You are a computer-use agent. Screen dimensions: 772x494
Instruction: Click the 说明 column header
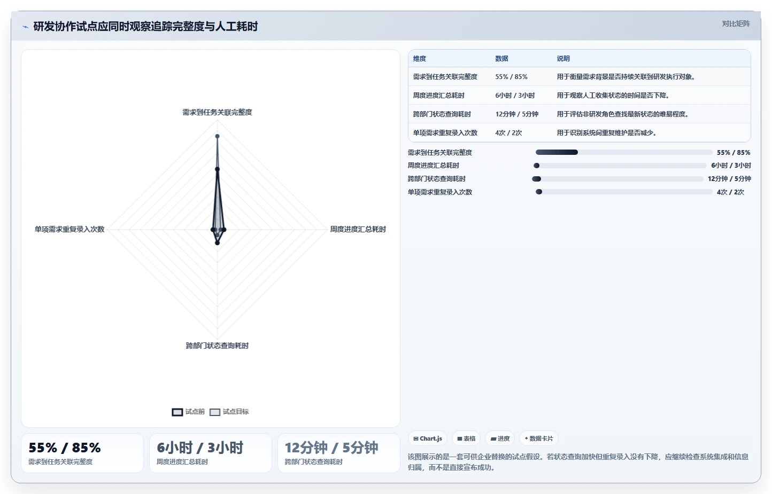(x=563, y=59)
